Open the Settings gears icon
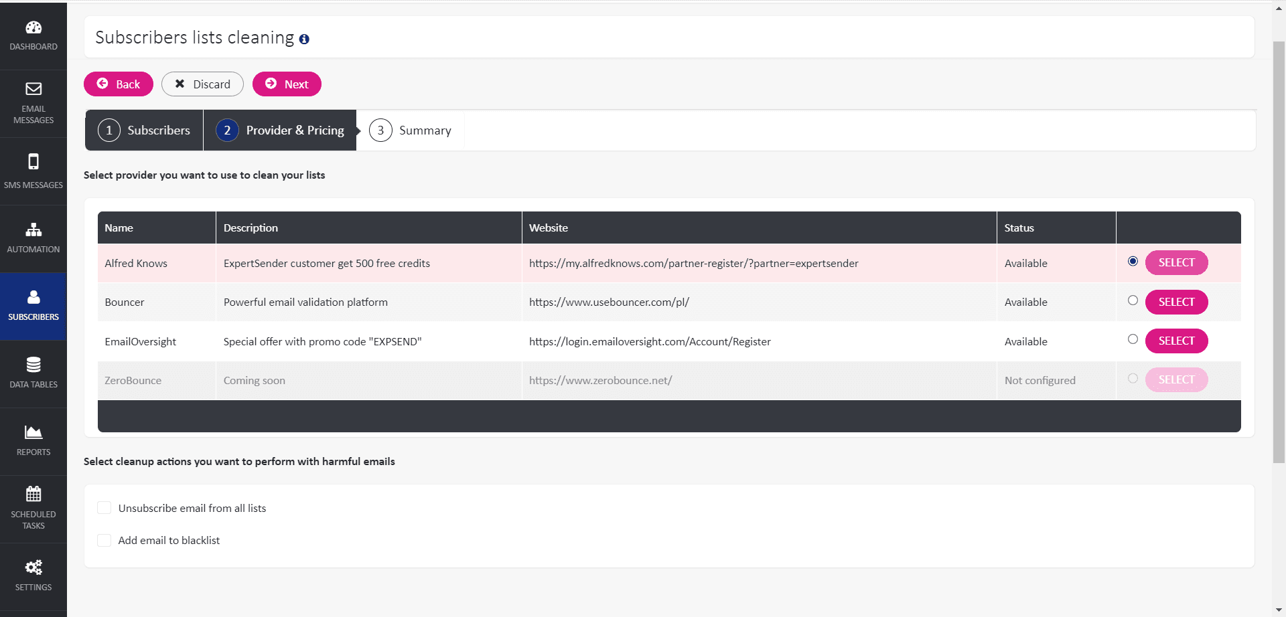Viewport: 1286px width, 617px height. click(x=33, y=567)
